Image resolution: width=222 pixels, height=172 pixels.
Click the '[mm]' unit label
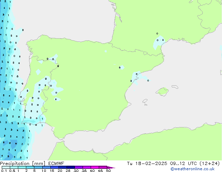(39, 164)
